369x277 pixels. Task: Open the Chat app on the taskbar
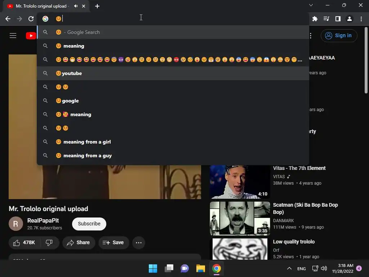click(x=185, y=268)
